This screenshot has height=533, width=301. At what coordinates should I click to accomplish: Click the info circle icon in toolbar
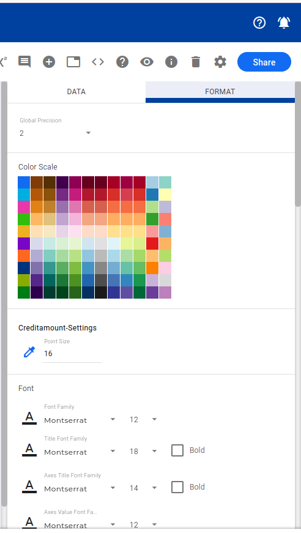click(171, 62)
